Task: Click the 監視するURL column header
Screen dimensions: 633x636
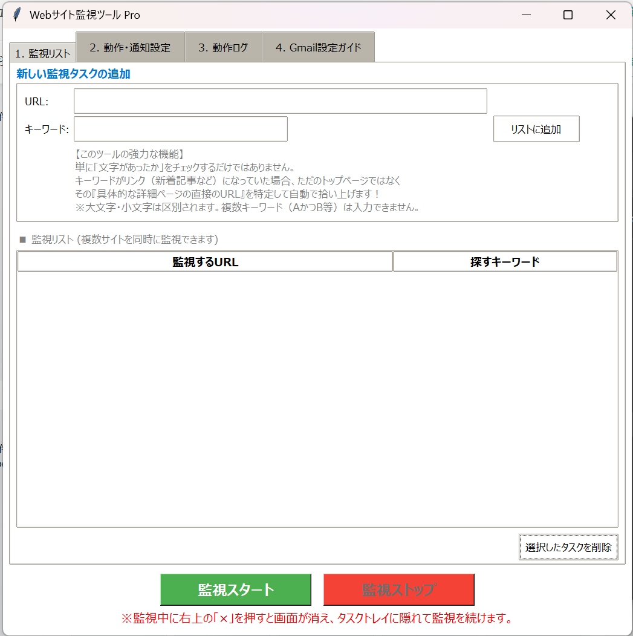Action: [x=205, y=261]
